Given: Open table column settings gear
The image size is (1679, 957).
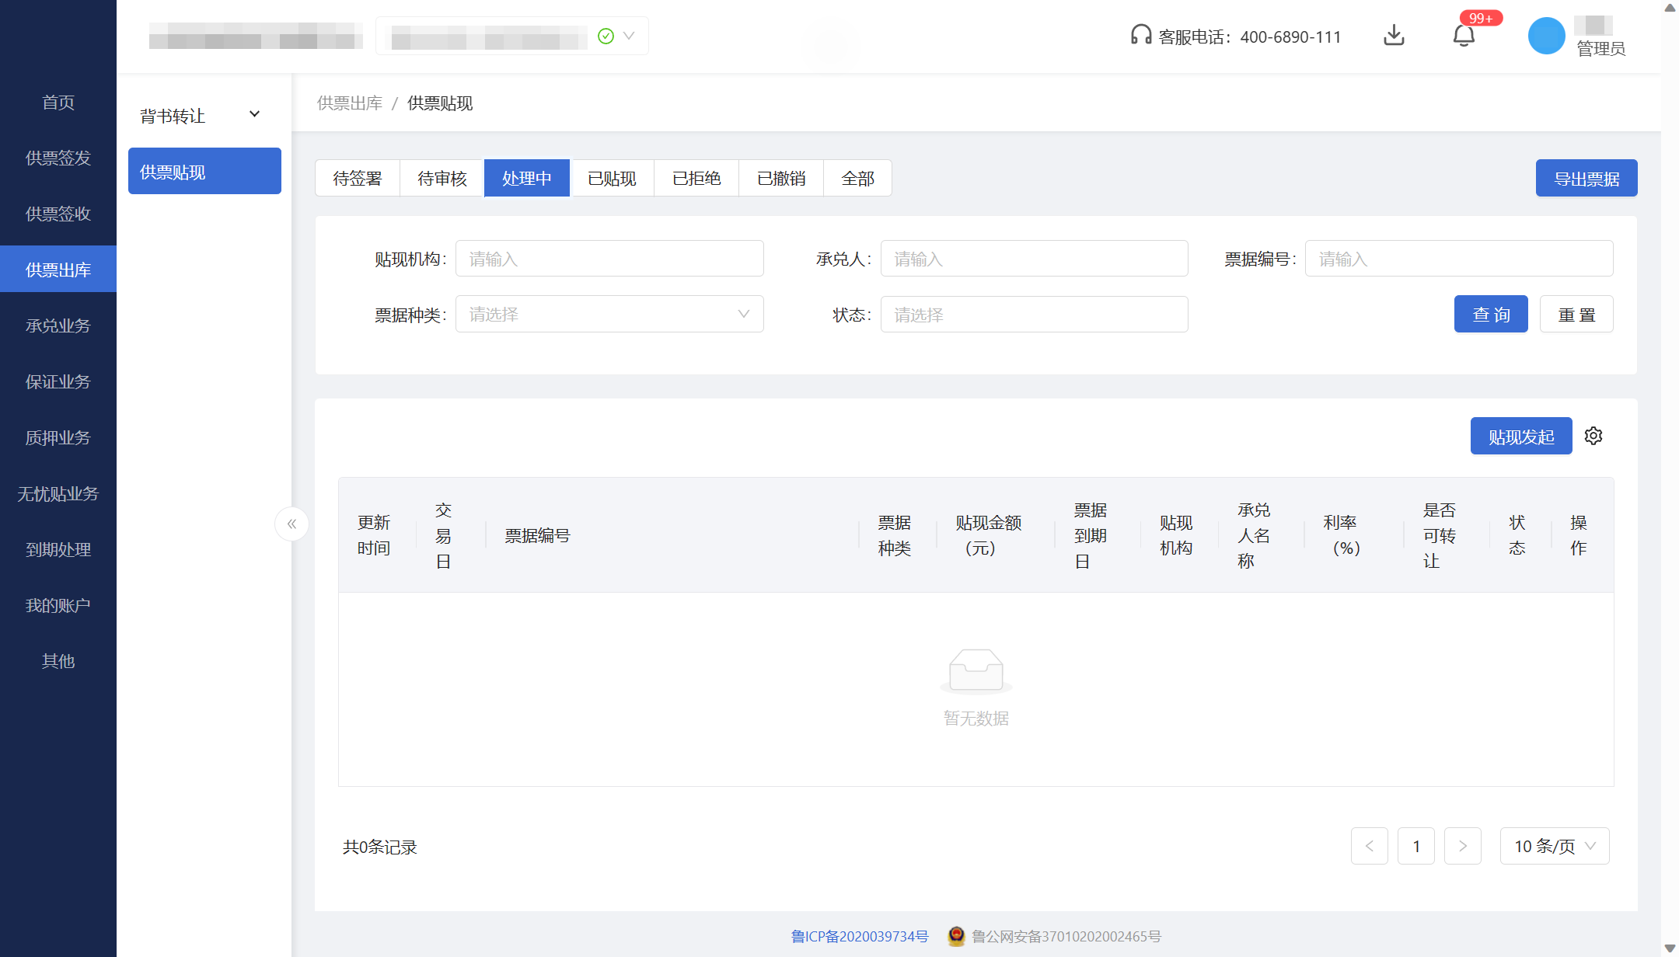Looking at the screenshot, I should (x=1593, y=436).
